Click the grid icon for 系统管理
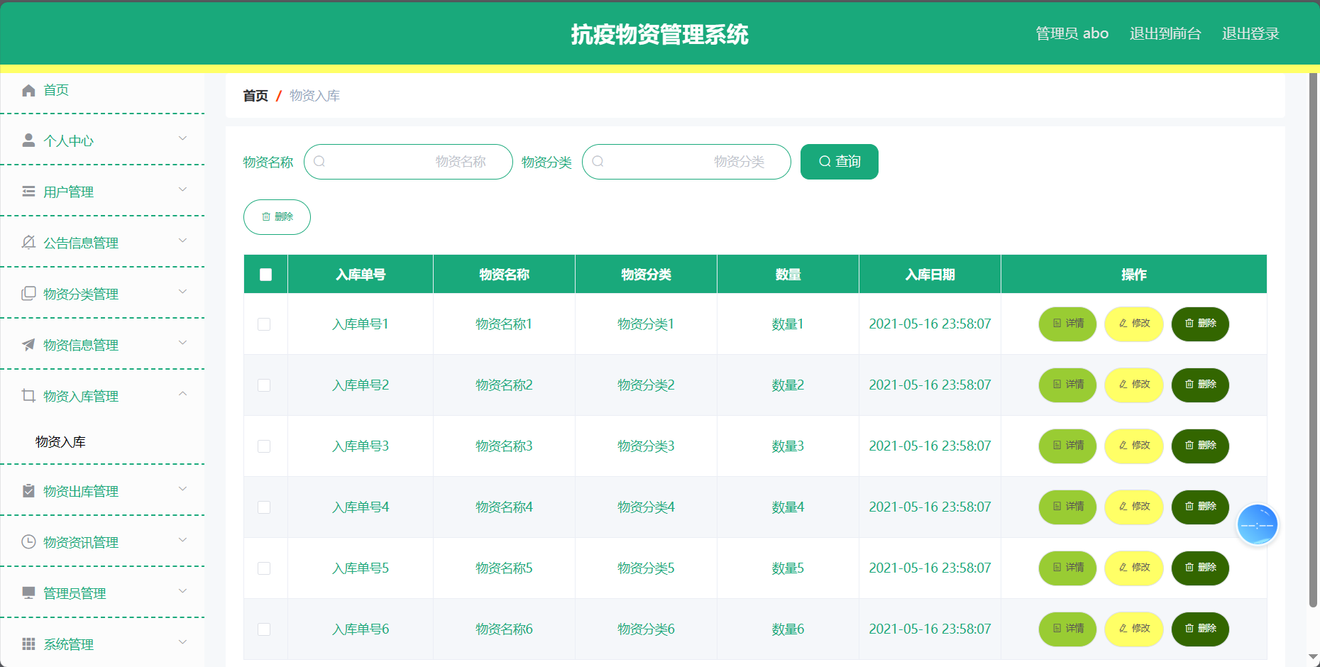The height and width of the screenshot is (667, 1320). [x=28, y=644]
